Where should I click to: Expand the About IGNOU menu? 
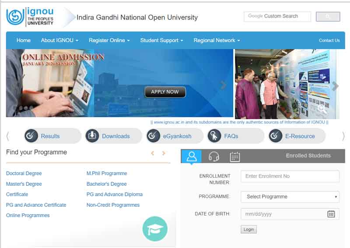click(x=59, y=40)
